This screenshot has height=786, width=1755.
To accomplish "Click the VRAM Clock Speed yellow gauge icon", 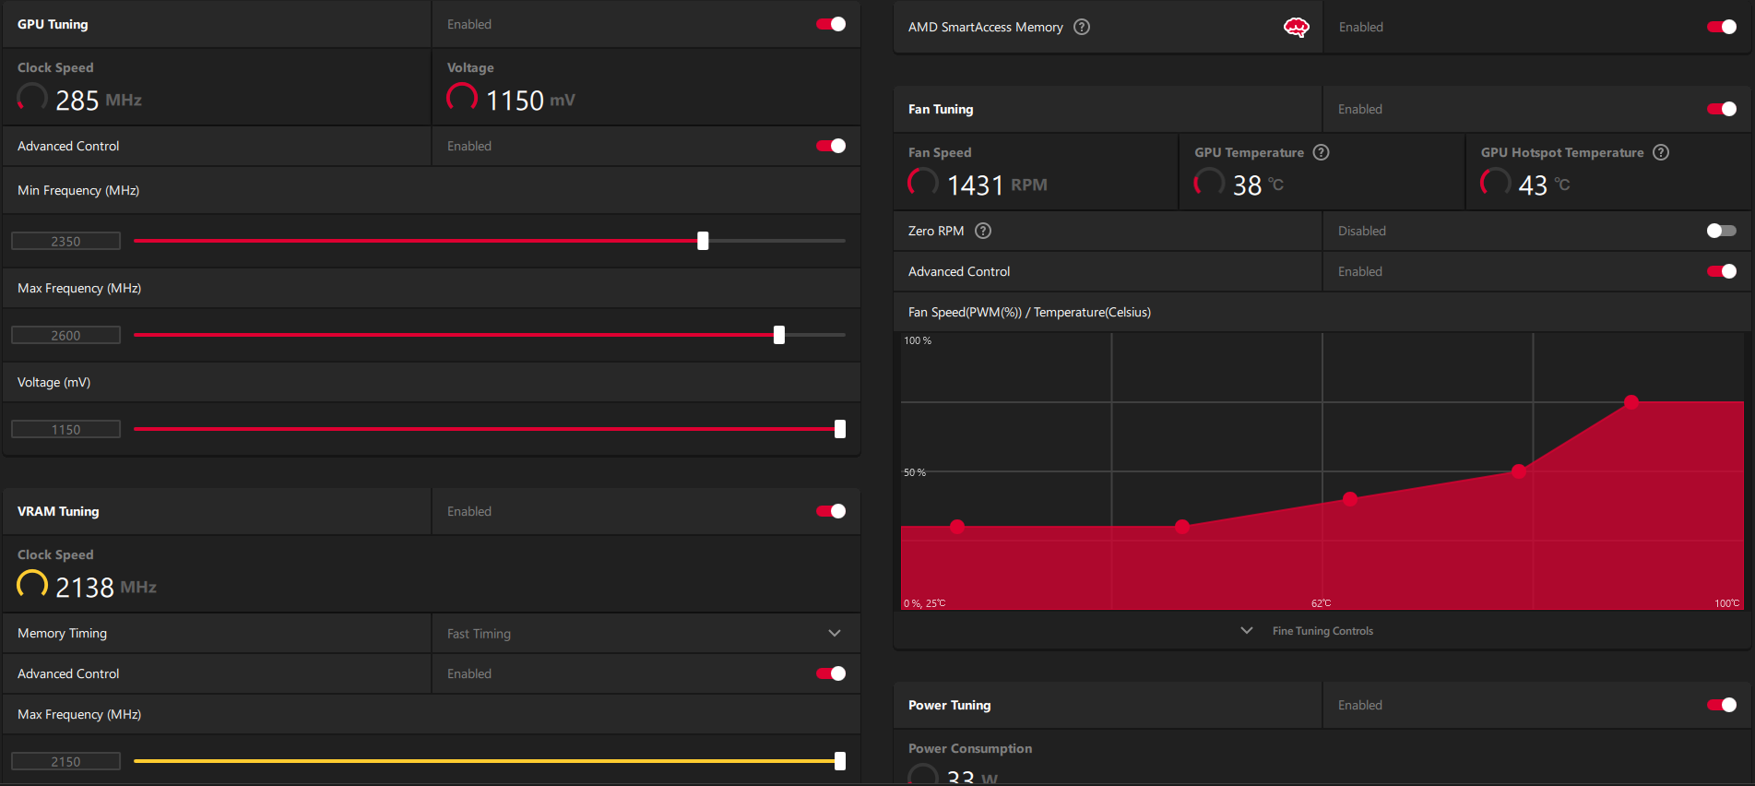I will tap(32, 585).
